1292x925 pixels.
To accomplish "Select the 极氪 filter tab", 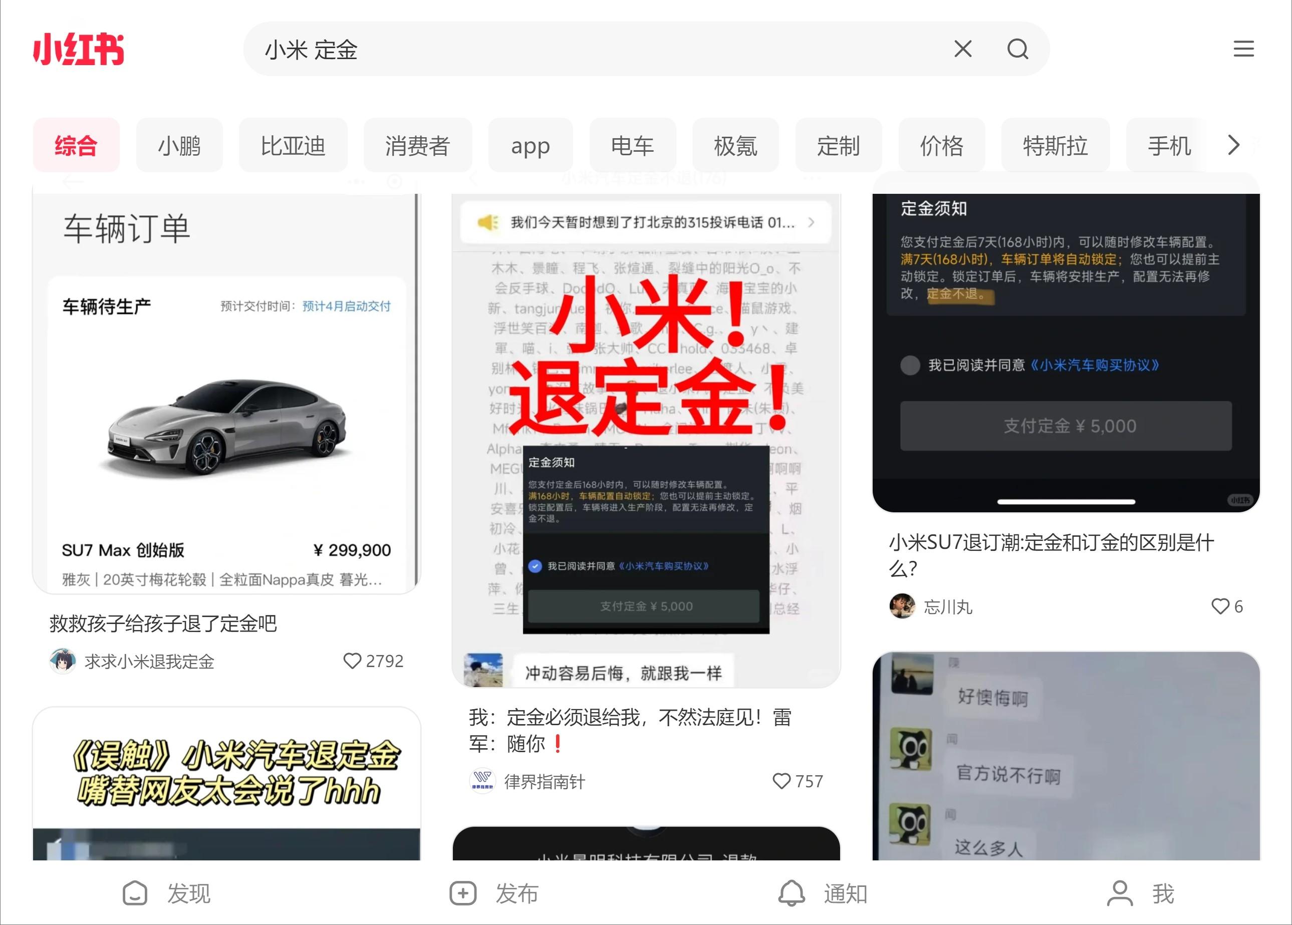I will point(735,145).
